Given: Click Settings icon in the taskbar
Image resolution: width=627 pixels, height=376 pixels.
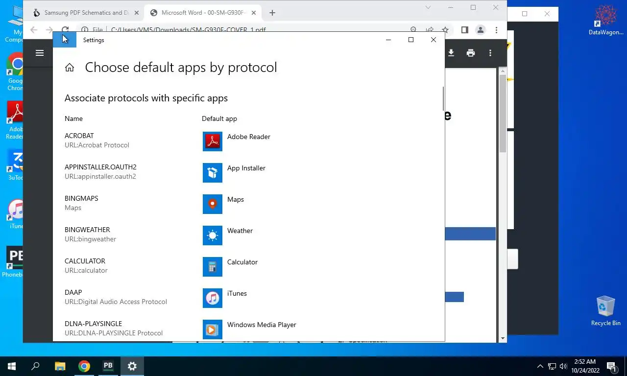Looking at the screenshot, I should click(x=132, y=366).
